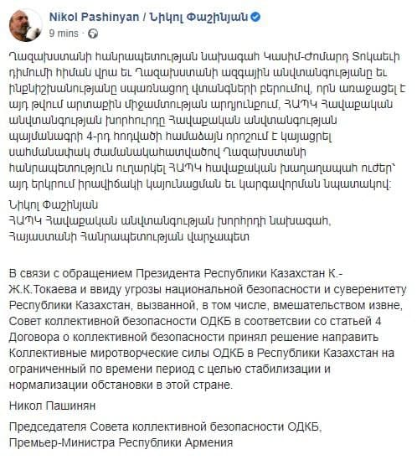
Task: Click the line 'Հայաստանի Հանրապետության վարչապետ'
Action: (x=129, y=236)
